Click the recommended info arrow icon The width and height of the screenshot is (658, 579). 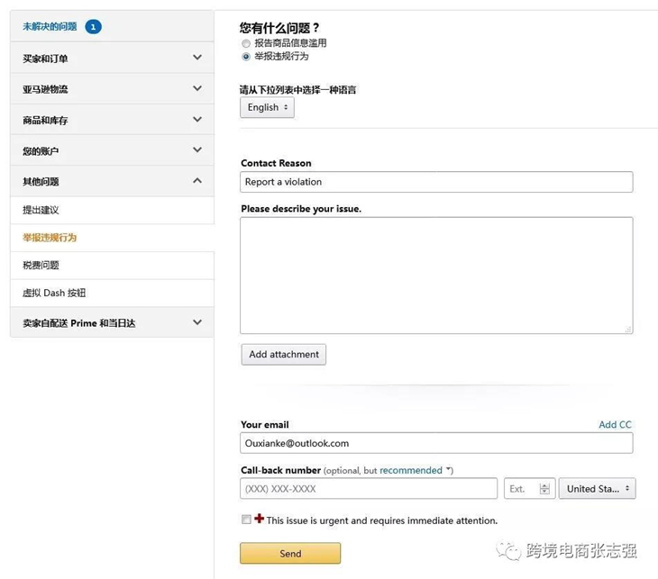pyautogui.click(x=449, y=470)
